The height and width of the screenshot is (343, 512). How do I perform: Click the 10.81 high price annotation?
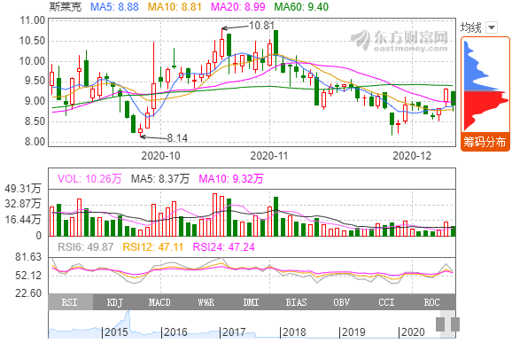tap(261, 25)
